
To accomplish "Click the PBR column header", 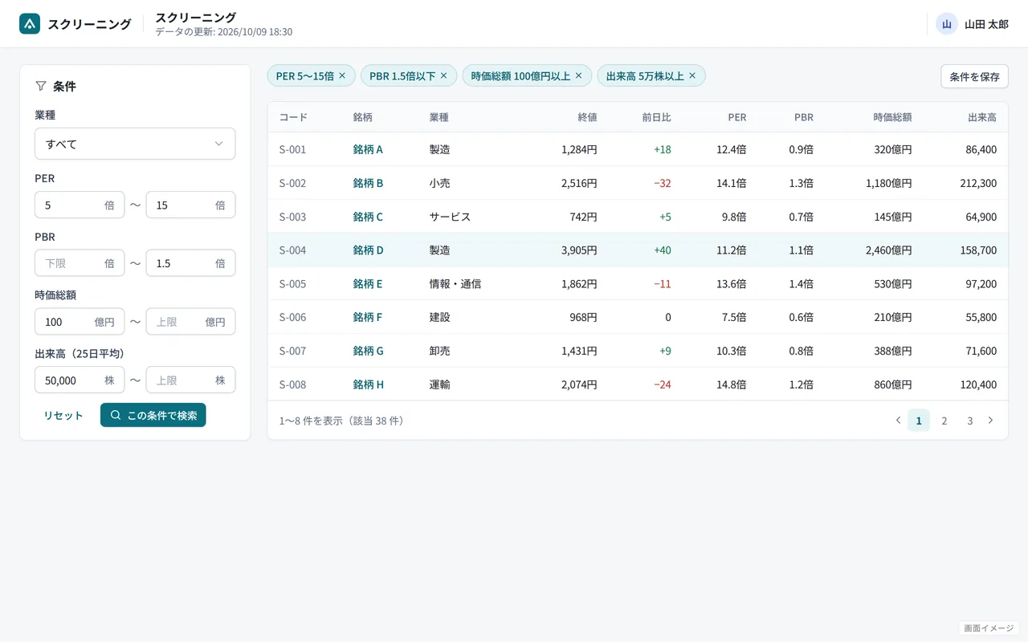I will click(x=804, y=117).
